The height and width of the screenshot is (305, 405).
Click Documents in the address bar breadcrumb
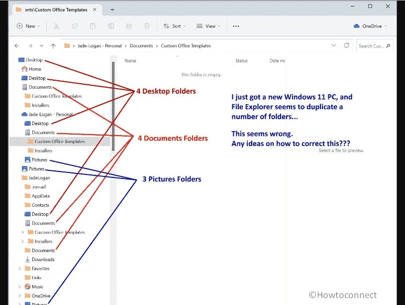[141, 45]
